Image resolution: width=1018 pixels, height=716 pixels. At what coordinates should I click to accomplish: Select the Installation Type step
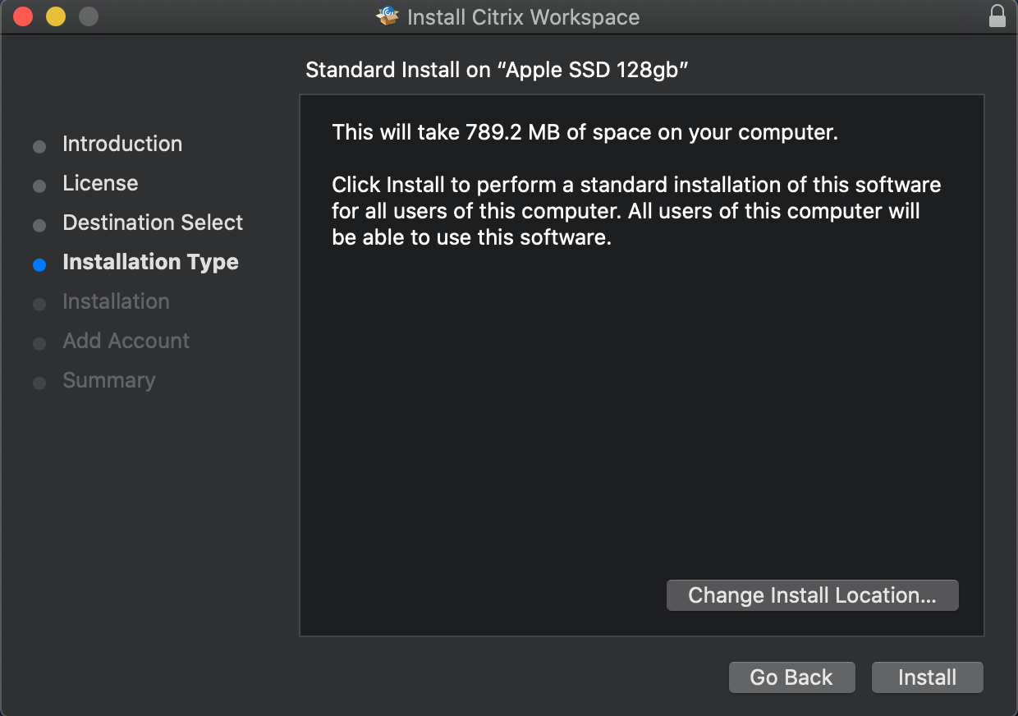point(150,262)
